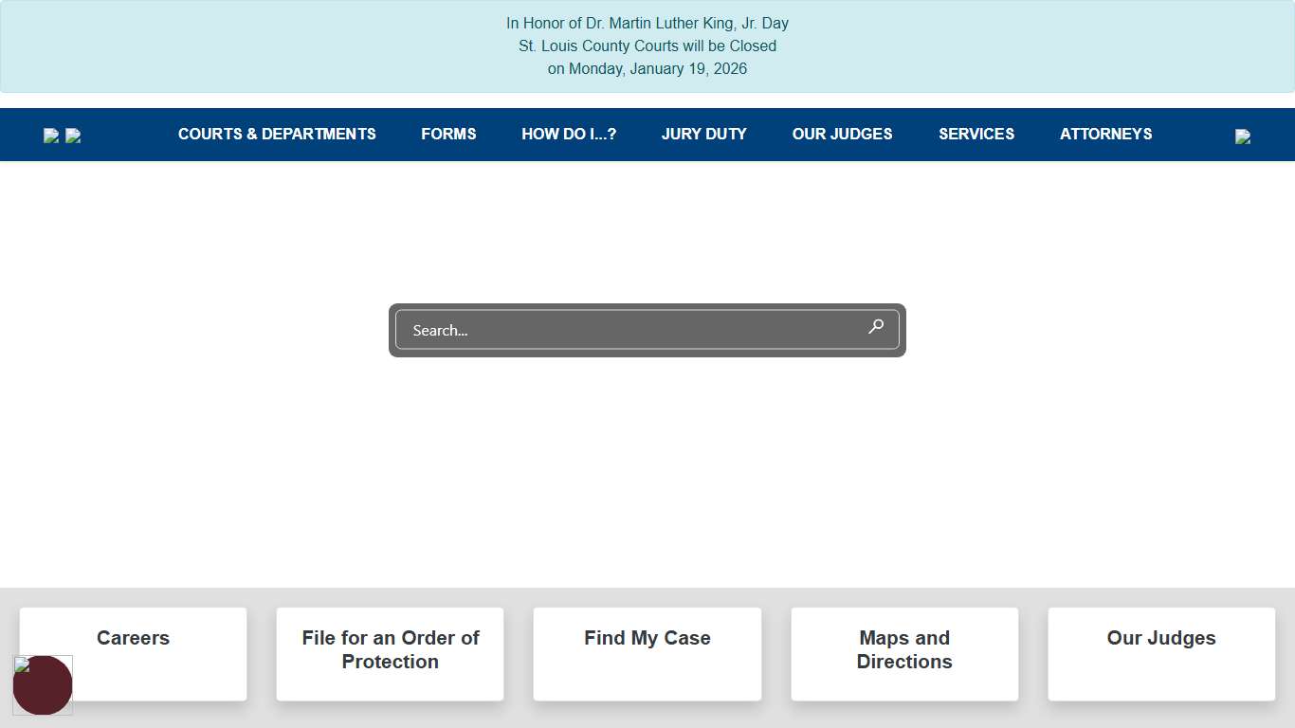This screenshot has width=1295, height=728.
Task: Click the broken image icon right of Attorneys
Action: [x=1243, y=136]
